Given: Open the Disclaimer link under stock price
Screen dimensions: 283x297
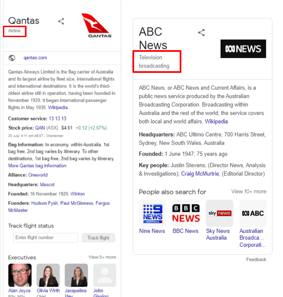Looking at the screenshot, I should (x=55, y=136).
